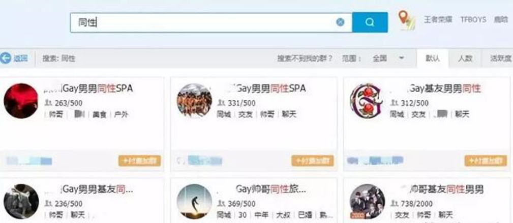Viewport: 513px width, 223px height.
Task: Click 搜索不到我的群？ help link
Action: tap(305, 59)
